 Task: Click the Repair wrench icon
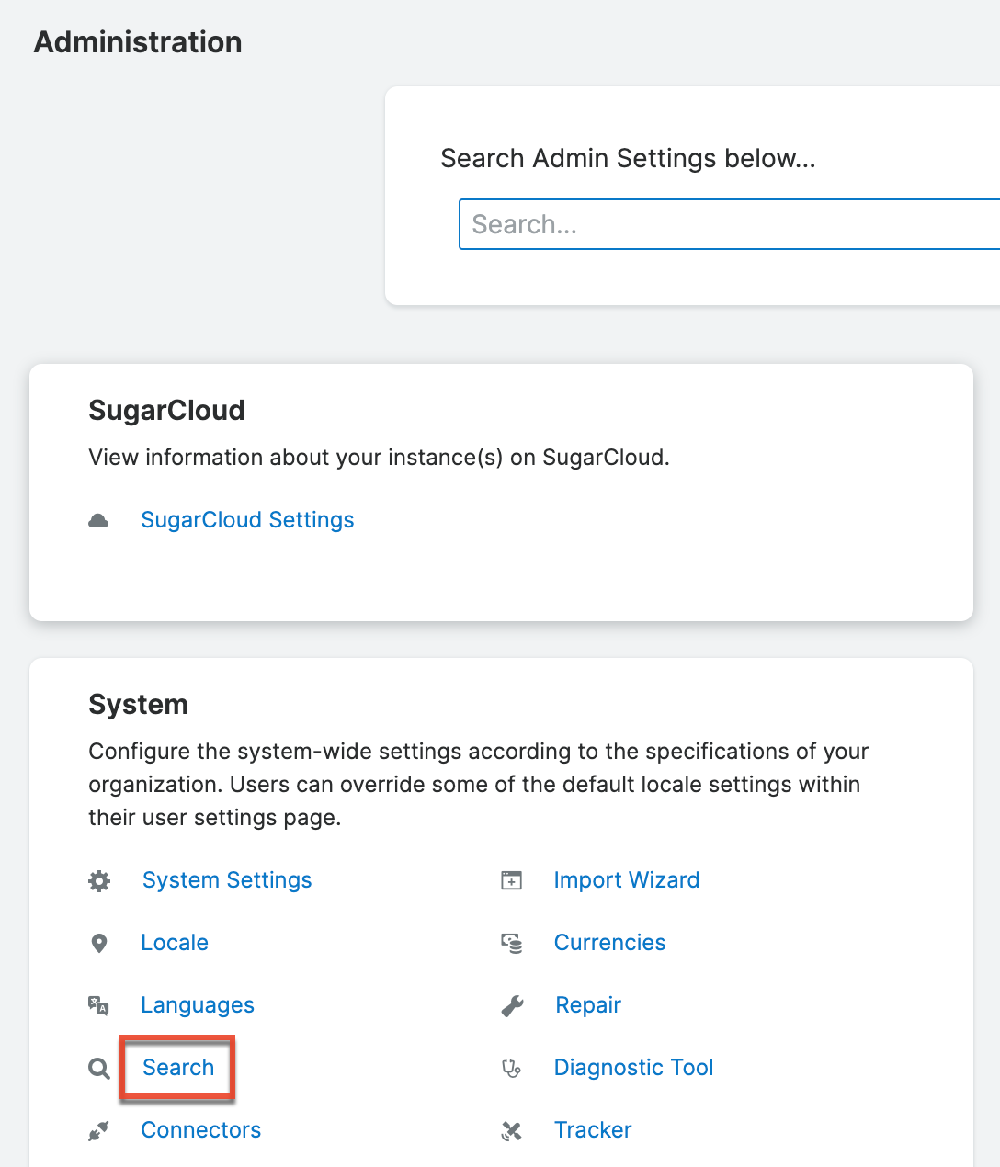[x=512, y=1006]
